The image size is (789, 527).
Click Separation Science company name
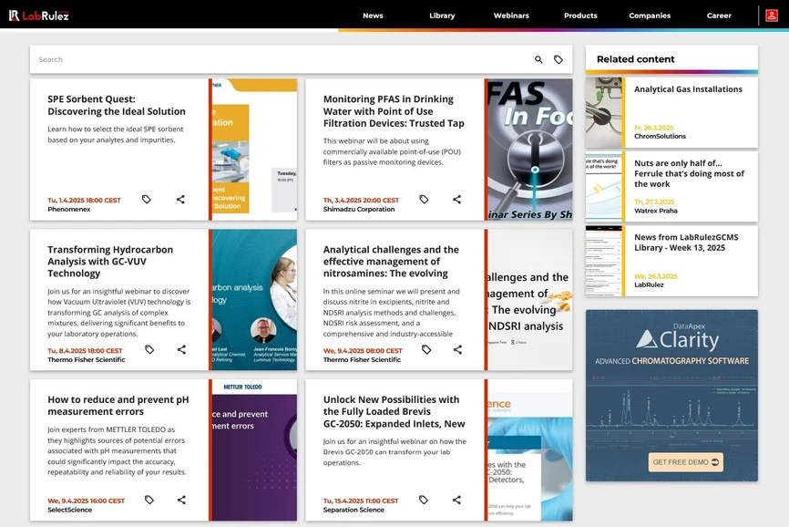[x=354, y=510]
